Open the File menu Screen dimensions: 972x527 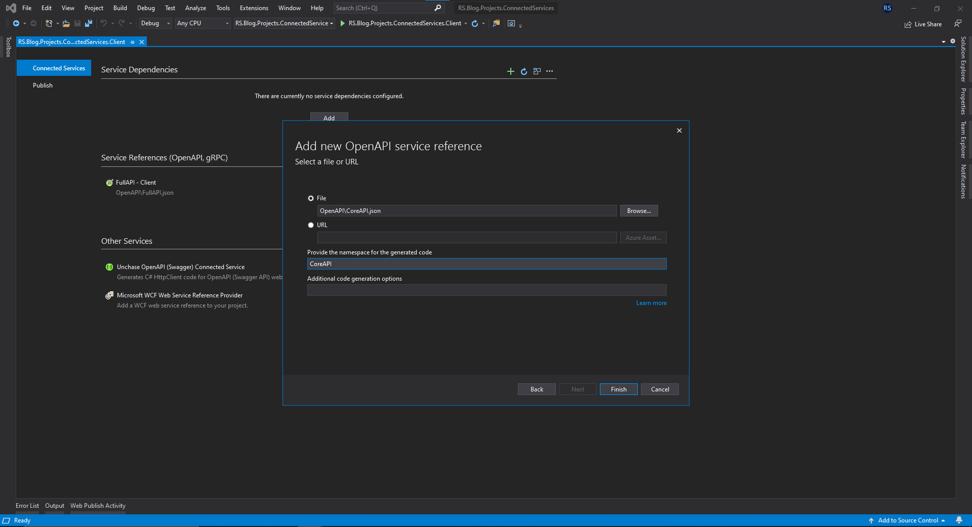(27, 8)
